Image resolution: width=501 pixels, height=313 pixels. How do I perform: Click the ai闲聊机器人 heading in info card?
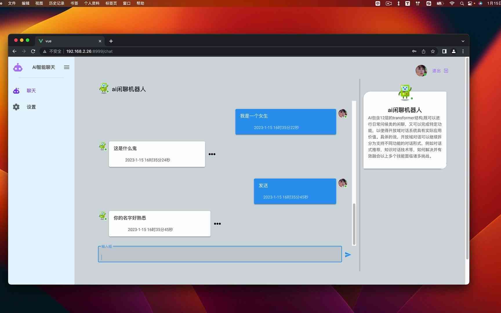[x=405, y=110]
